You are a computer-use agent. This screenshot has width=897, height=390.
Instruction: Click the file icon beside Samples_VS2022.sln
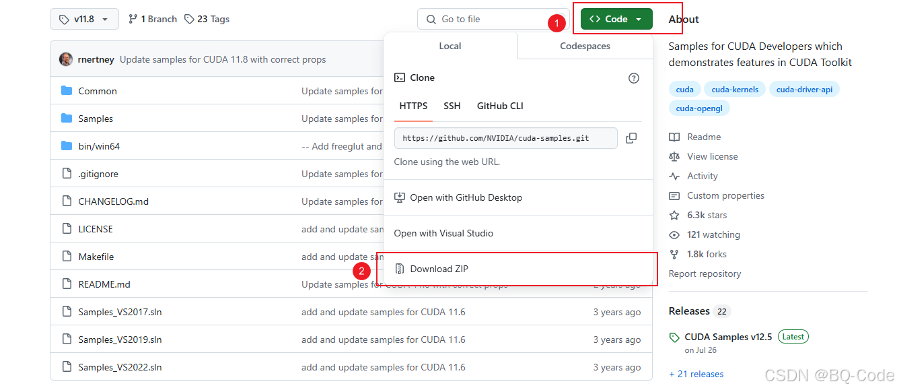67,367
